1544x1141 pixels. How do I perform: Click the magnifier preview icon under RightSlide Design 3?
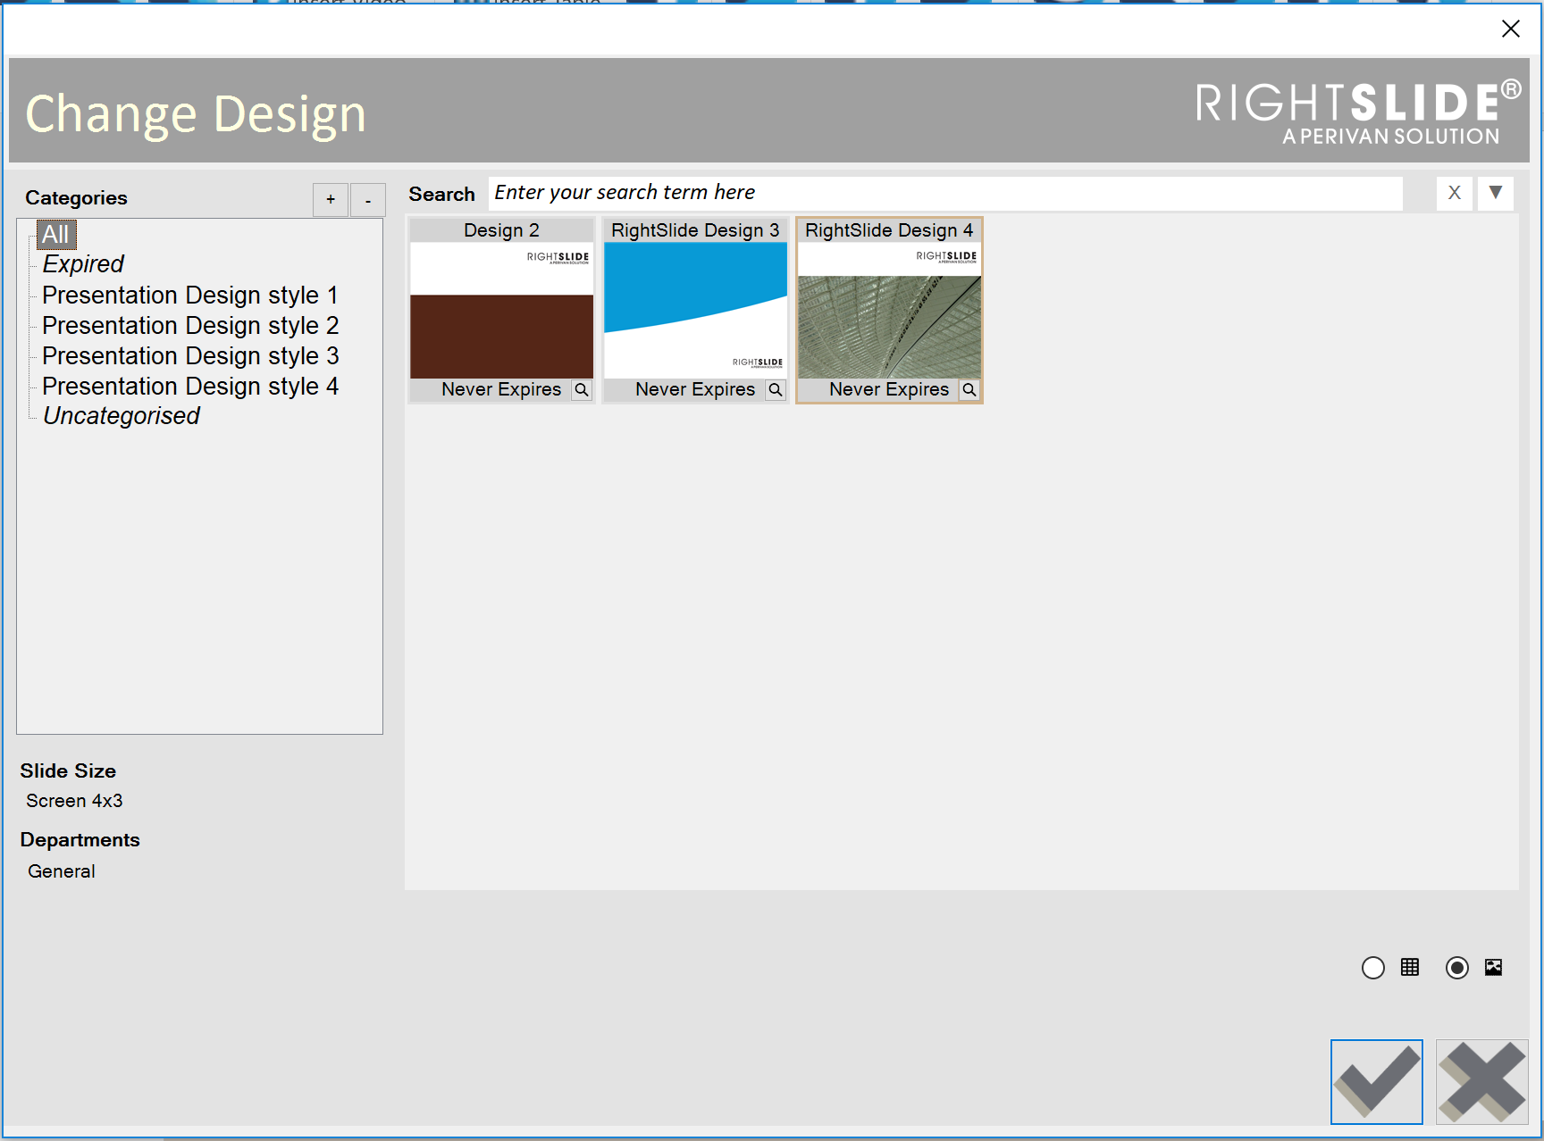click(776, 390)
